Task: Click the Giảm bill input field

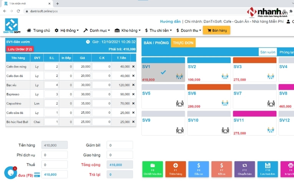Action: [x=120, y=145]
